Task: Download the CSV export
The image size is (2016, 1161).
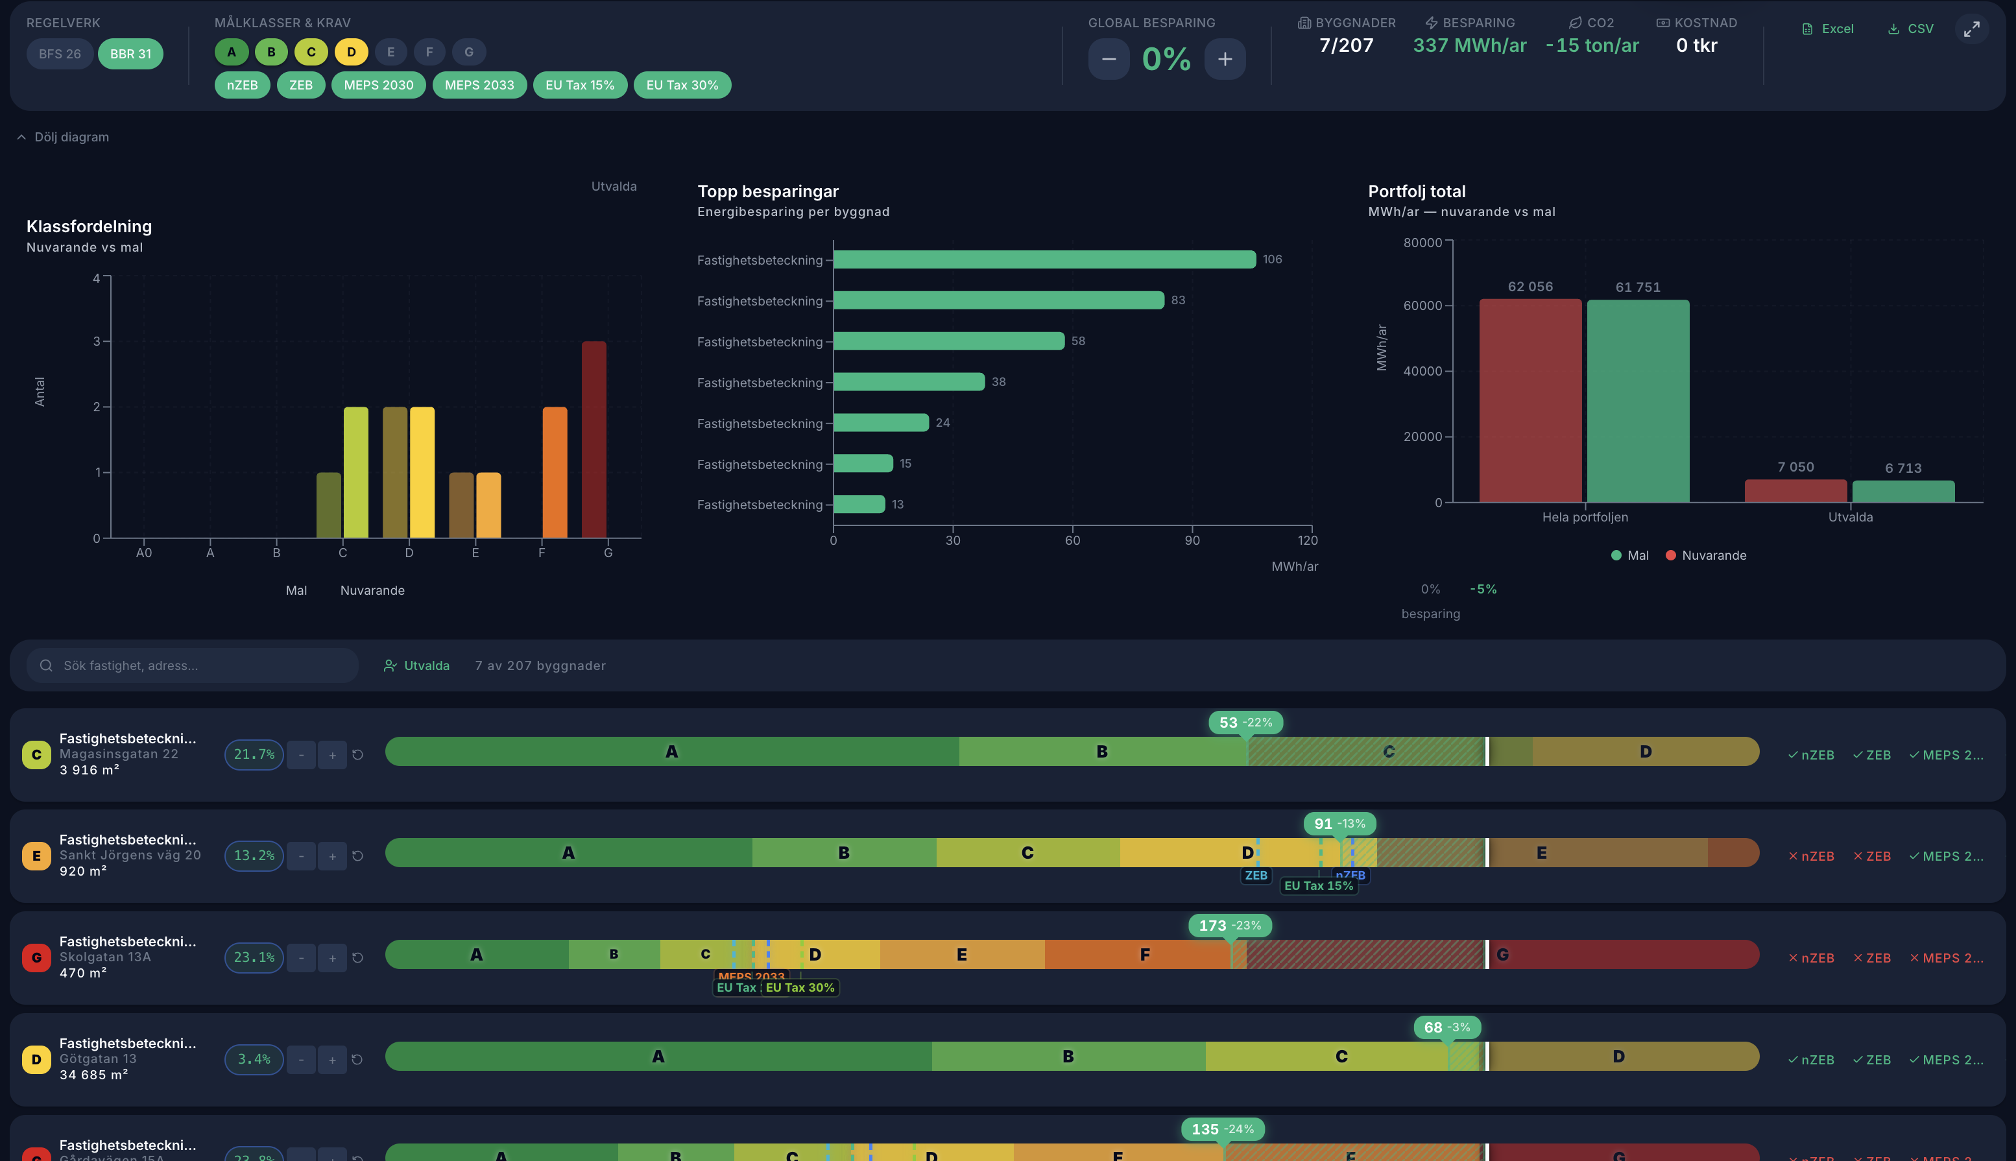Action: coord(1911,29)
